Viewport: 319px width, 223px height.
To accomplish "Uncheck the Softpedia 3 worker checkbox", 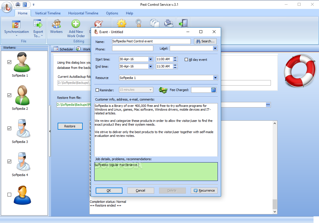I will (9, 128).
